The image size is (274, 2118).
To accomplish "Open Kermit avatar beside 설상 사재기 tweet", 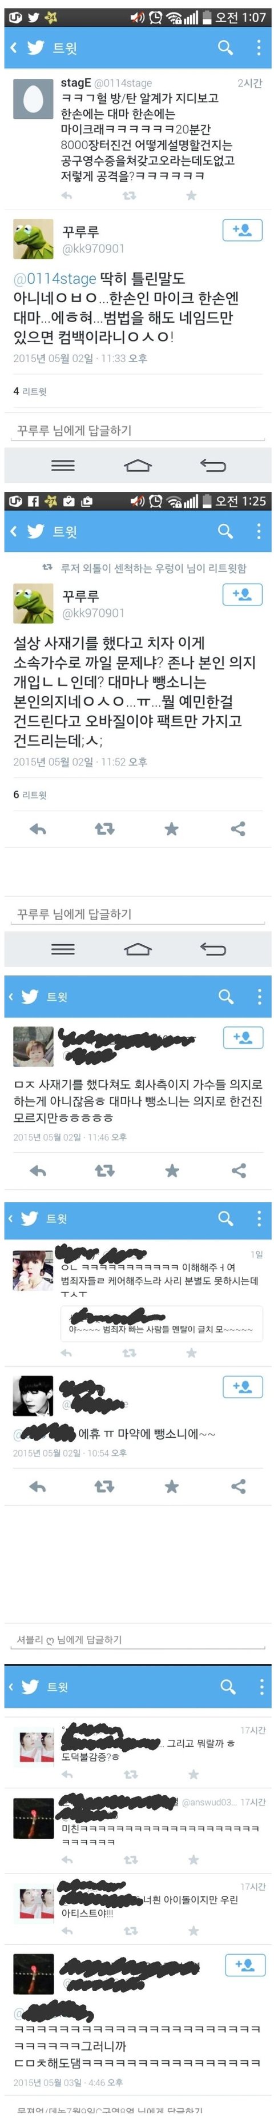I will [34, 603].
